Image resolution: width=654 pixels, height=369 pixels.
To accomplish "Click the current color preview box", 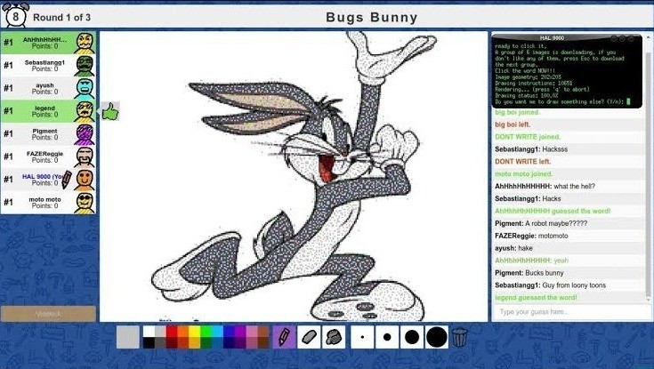I will 127,337.
